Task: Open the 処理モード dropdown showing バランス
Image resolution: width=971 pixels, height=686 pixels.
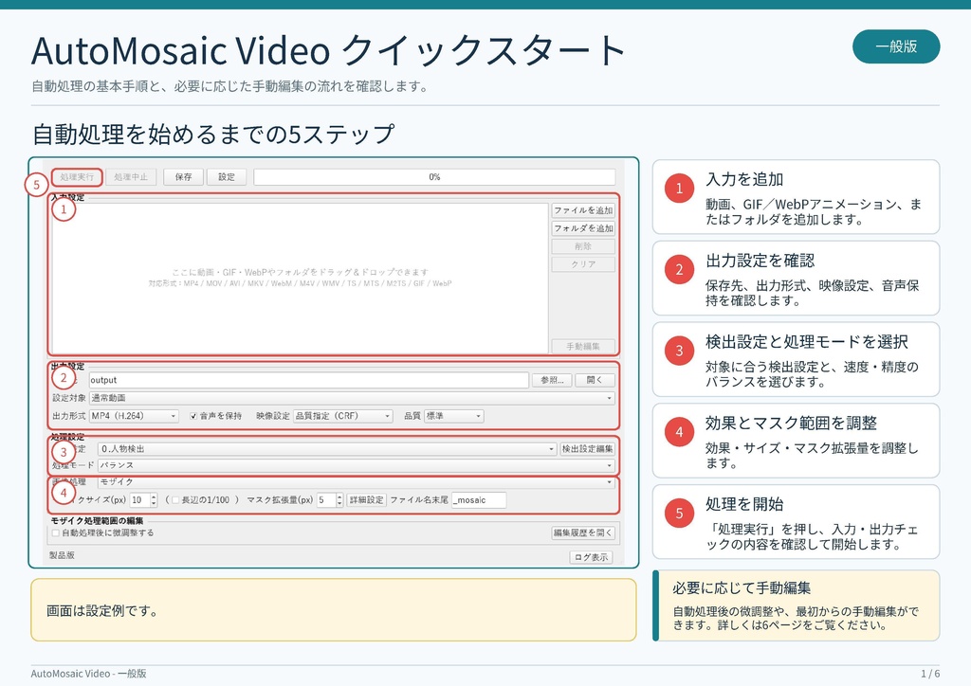Action: [357, 465]
